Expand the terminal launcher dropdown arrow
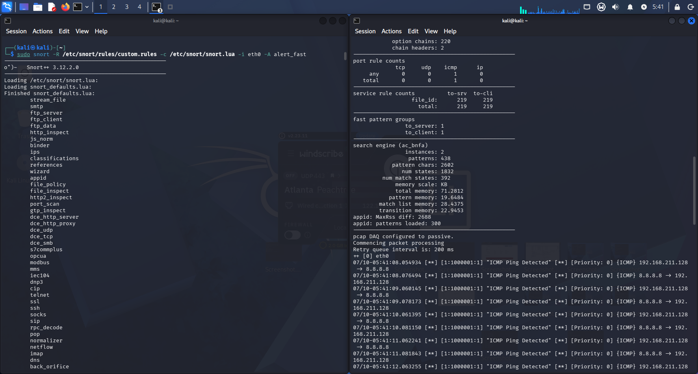Image resolution: width=698 pixels, height=374 pixels. pos(87,7)
